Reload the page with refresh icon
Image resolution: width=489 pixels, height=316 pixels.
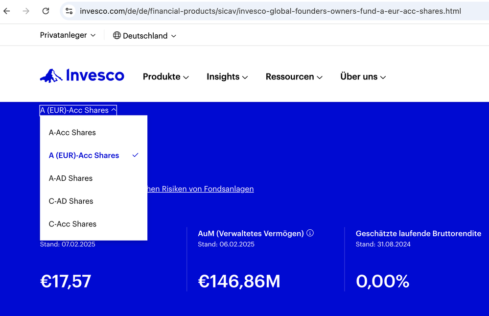(x=46, y=11)
